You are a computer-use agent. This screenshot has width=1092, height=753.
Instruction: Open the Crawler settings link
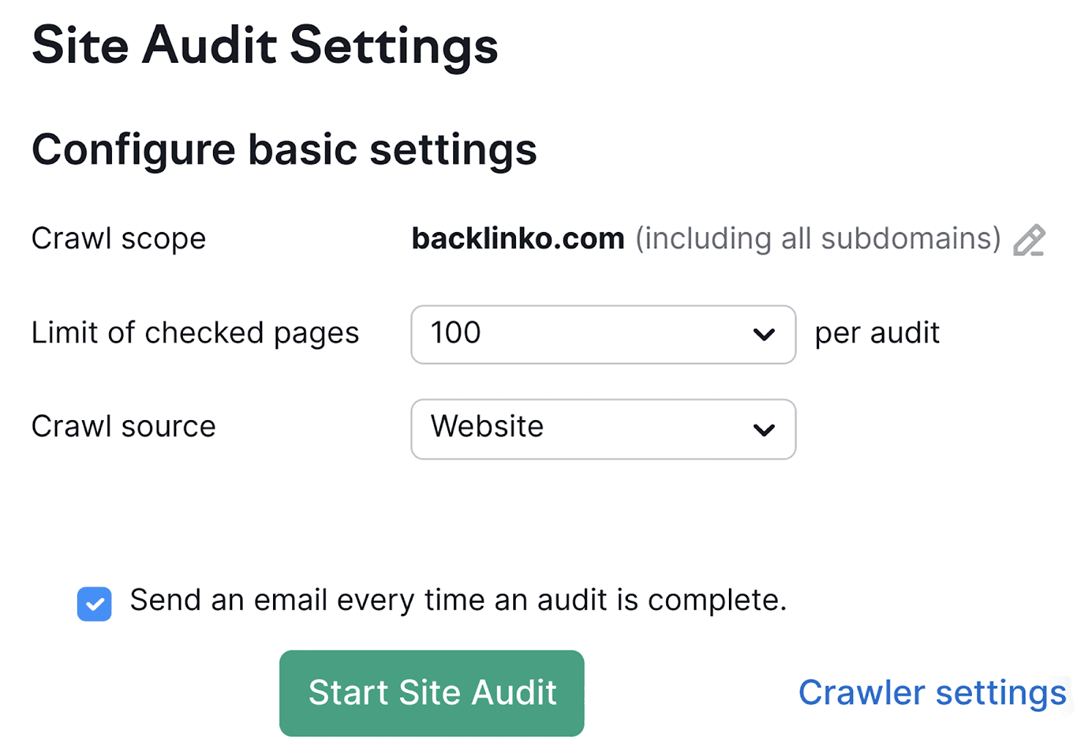click(x=932, y=693)
